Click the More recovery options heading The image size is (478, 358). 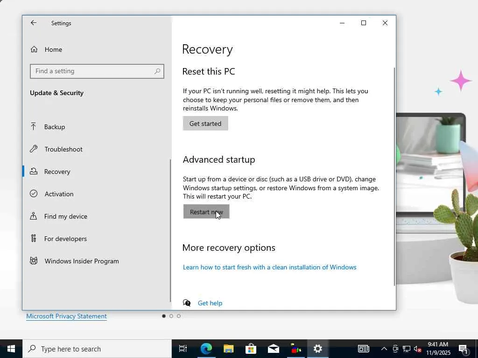tap(229, 248)
